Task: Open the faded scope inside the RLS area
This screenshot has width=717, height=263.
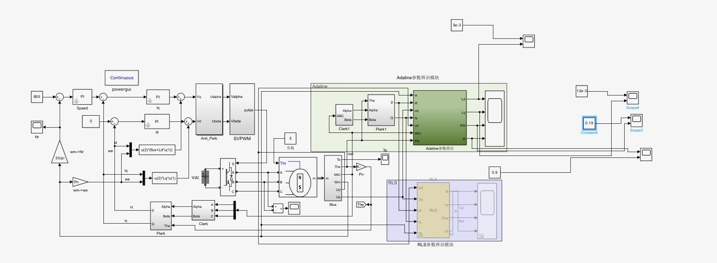Action: coord(487,210)
